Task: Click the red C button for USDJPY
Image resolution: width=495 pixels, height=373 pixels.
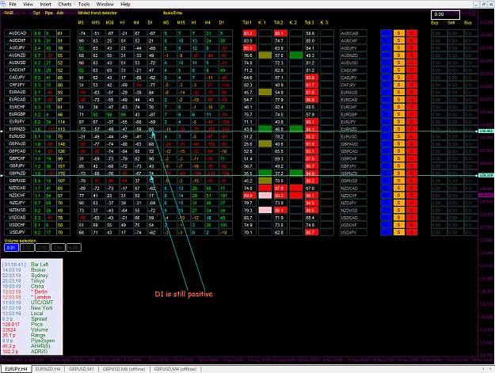Action: point(412,232)
